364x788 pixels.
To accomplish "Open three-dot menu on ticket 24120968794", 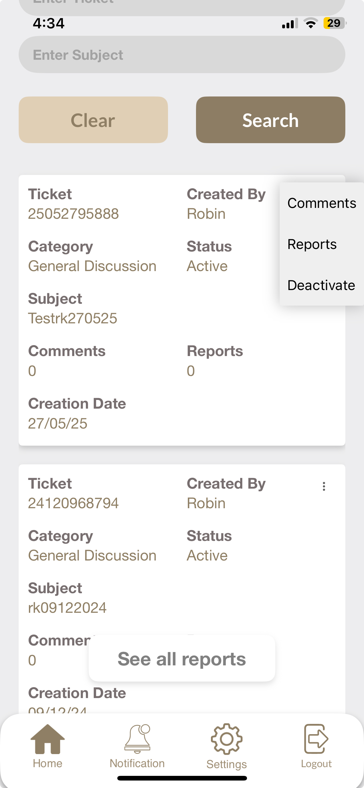I will point(324,486).
